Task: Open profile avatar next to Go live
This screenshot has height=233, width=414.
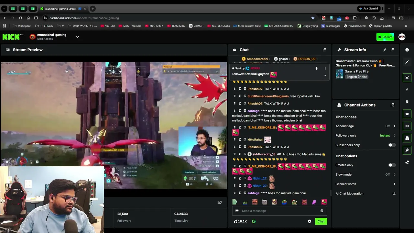Action: (x=402, y=37)
